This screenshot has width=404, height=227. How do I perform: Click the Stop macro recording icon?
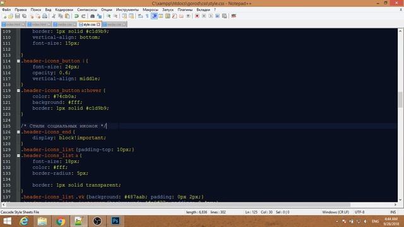(x=204, y=16)
